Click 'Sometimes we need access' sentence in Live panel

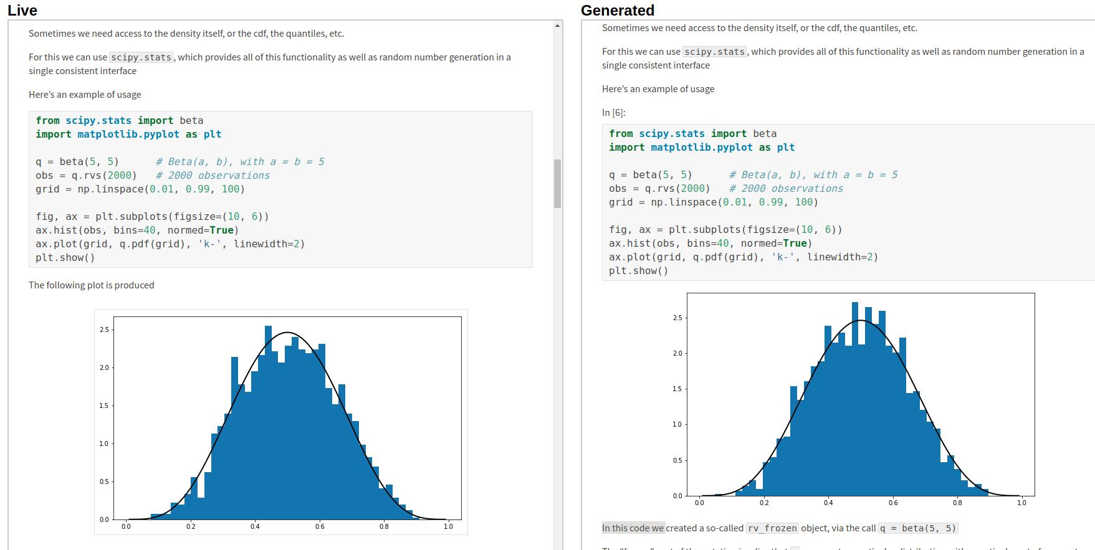(186, 34)
